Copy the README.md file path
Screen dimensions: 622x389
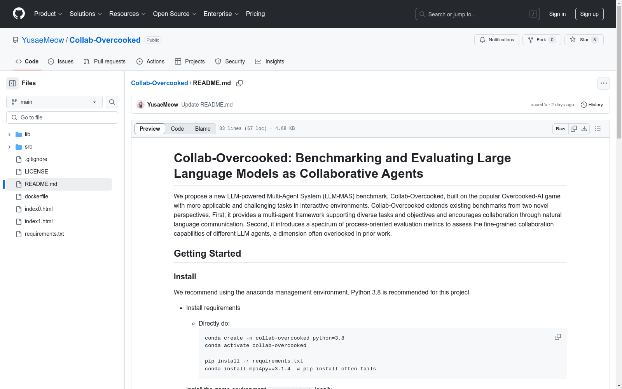(239, 83)
